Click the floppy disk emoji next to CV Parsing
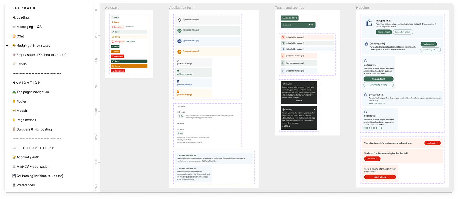This screenshot has height=199, width=458. [14, 176]
